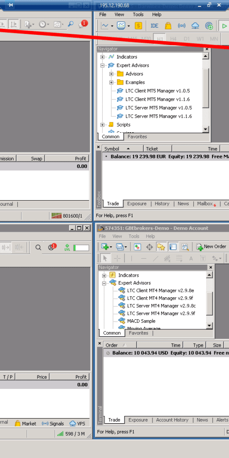Select the H1 timeframe in MT5
Screen dimensions: 229x458
(160, 38)
